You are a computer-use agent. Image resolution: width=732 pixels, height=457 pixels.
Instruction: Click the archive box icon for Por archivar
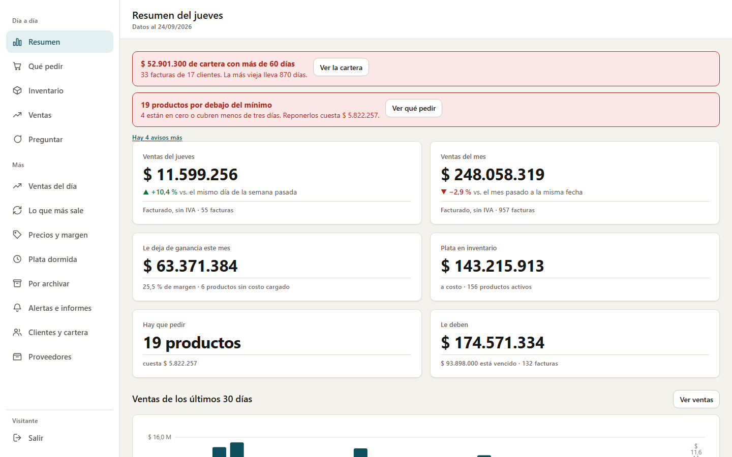[x=17, y=284]
